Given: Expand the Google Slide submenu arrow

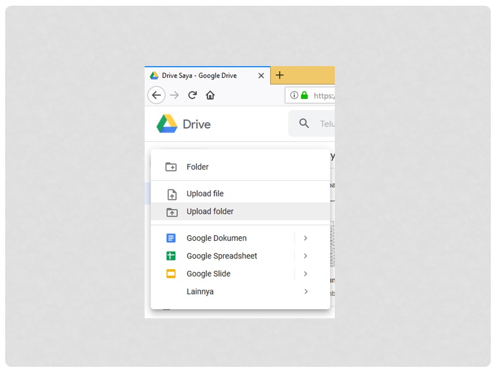Looking at the screenshot, I should (305, 274).
